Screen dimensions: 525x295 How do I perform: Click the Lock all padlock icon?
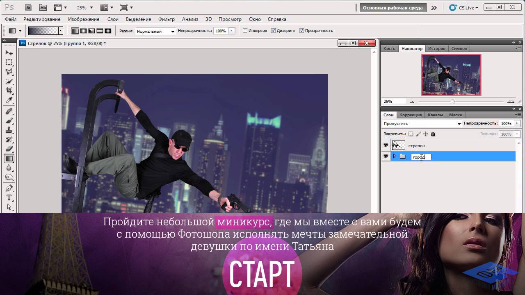point(433,134)
